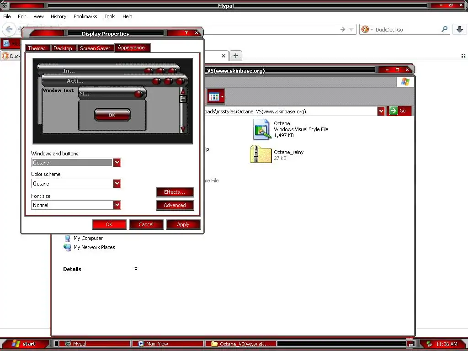The image size is (468, 351).
Task: Click the Go arrow in URL bar
Action: (x=343, y=29)
